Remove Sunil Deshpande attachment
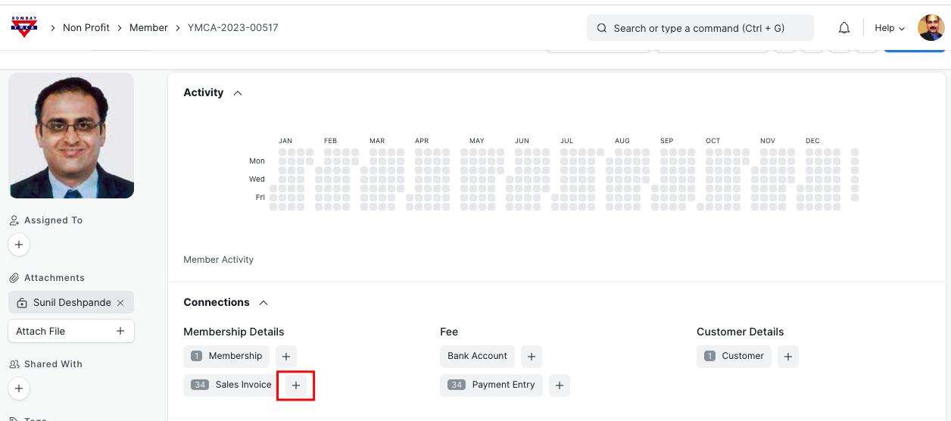The height and width of the screenshot is (421, 951). pyautogui.click(x=120, y=303)
